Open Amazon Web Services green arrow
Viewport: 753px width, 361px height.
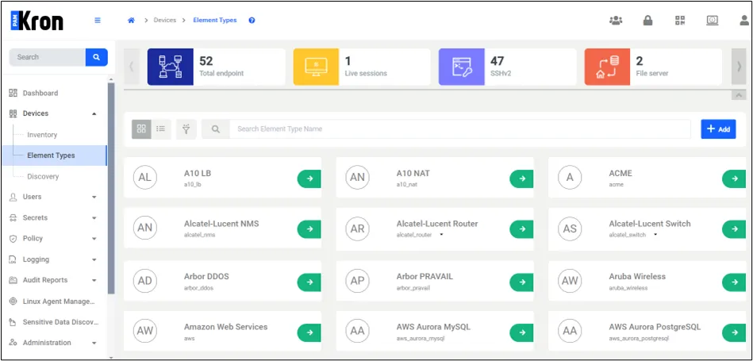(309, 332)
